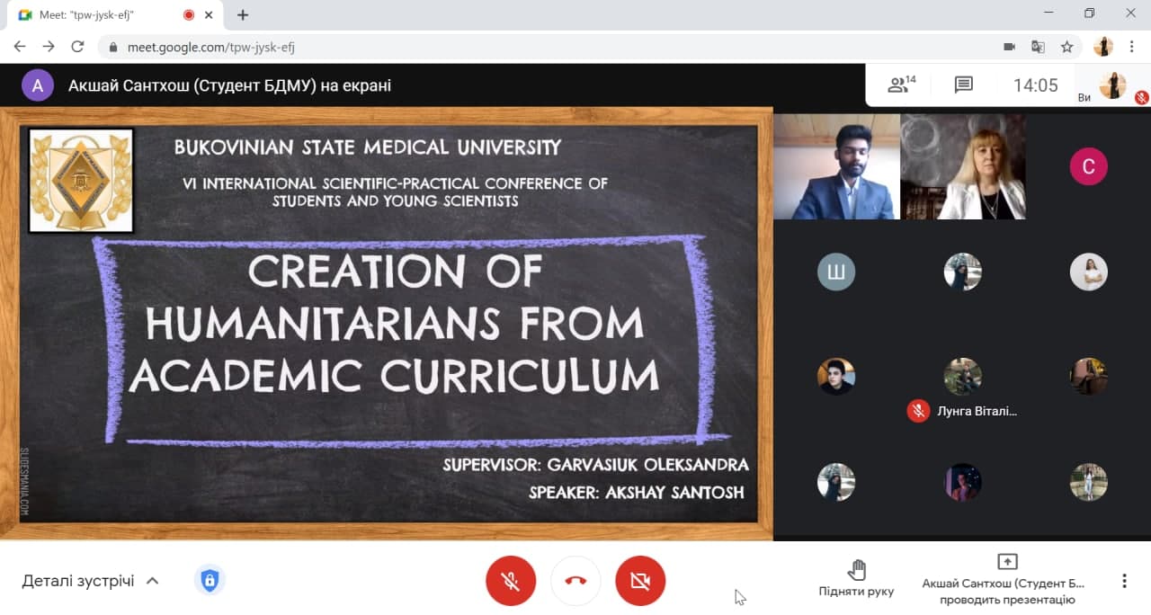
Task: Click your own Ви video thumbnail
Action: [x=1113, y=85]
